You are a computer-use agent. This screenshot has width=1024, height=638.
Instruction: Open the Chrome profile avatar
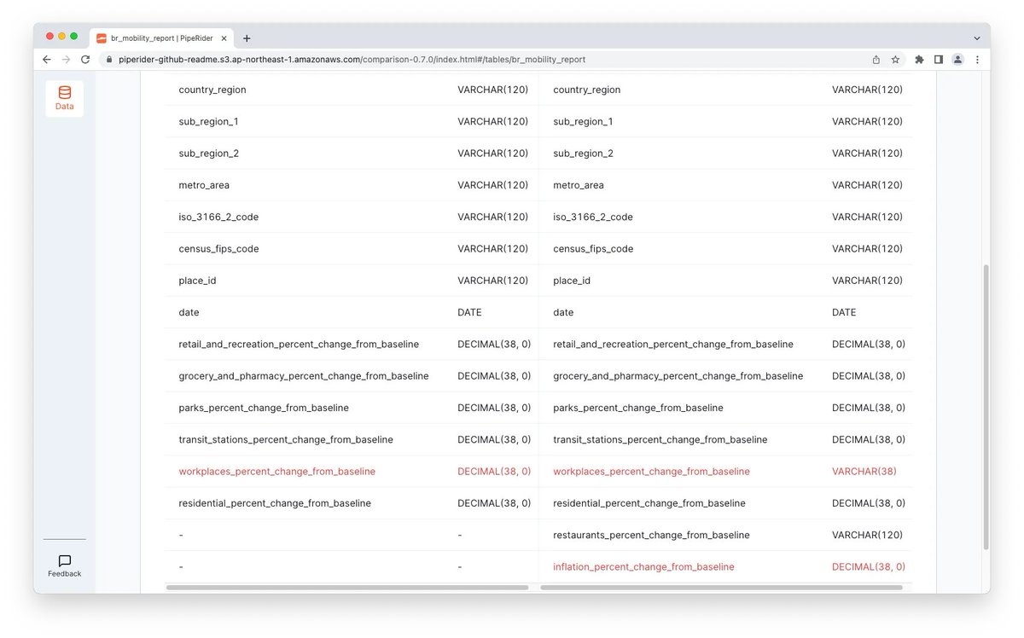click(958, 60)
